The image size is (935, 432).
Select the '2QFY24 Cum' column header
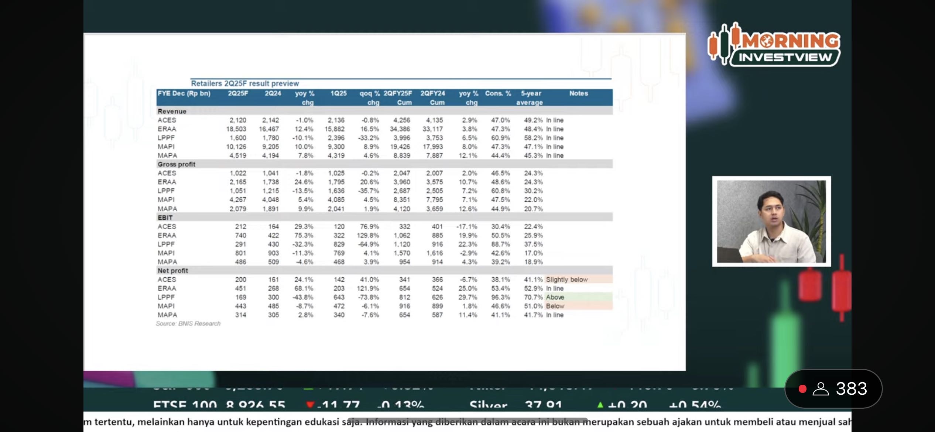(x=433, y=98)
